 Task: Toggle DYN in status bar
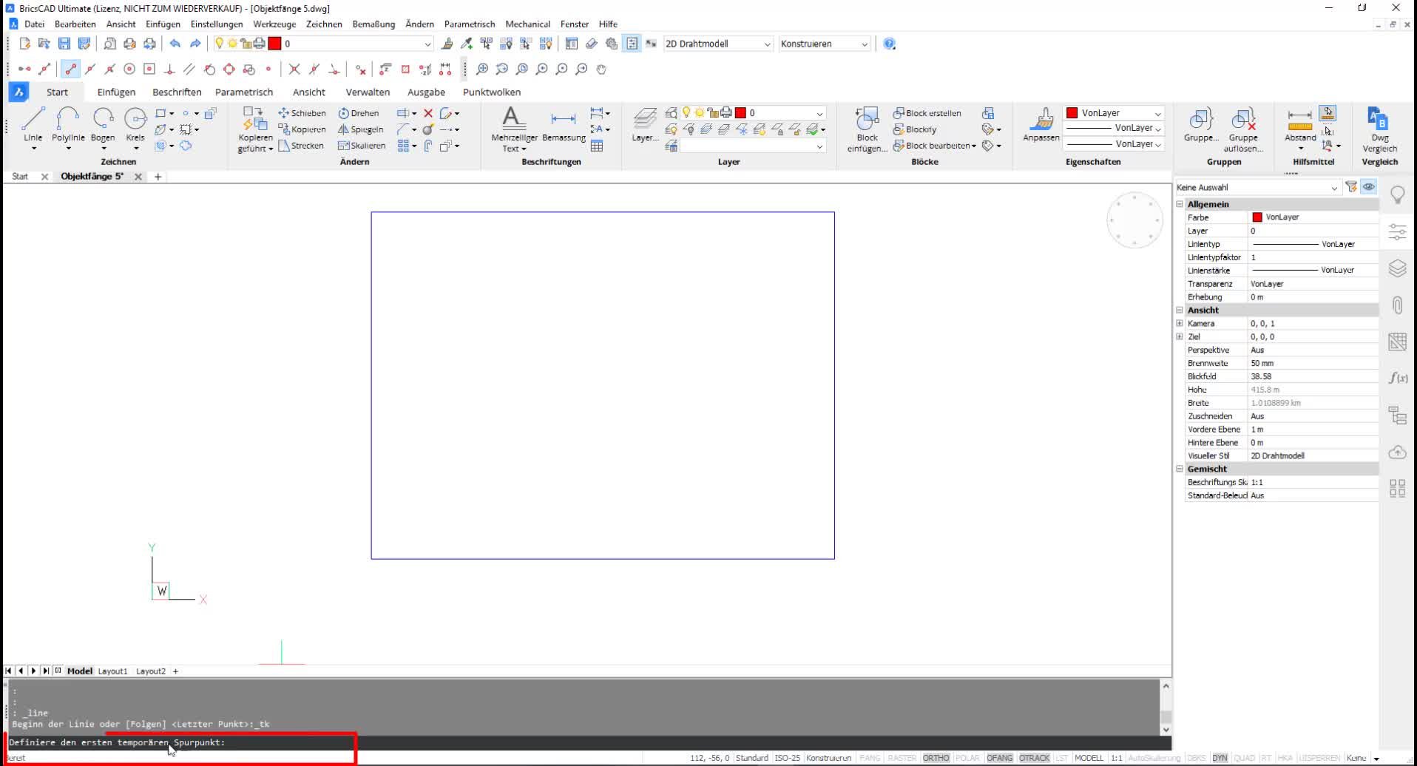click(x=1220, y=758)
